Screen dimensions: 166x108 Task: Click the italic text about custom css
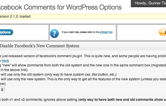point(81,75)
